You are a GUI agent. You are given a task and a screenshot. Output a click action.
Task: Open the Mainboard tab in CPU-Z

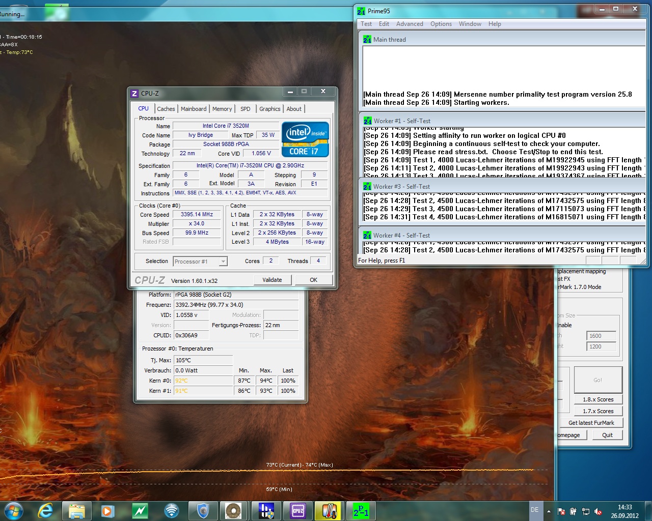(194, 109)
